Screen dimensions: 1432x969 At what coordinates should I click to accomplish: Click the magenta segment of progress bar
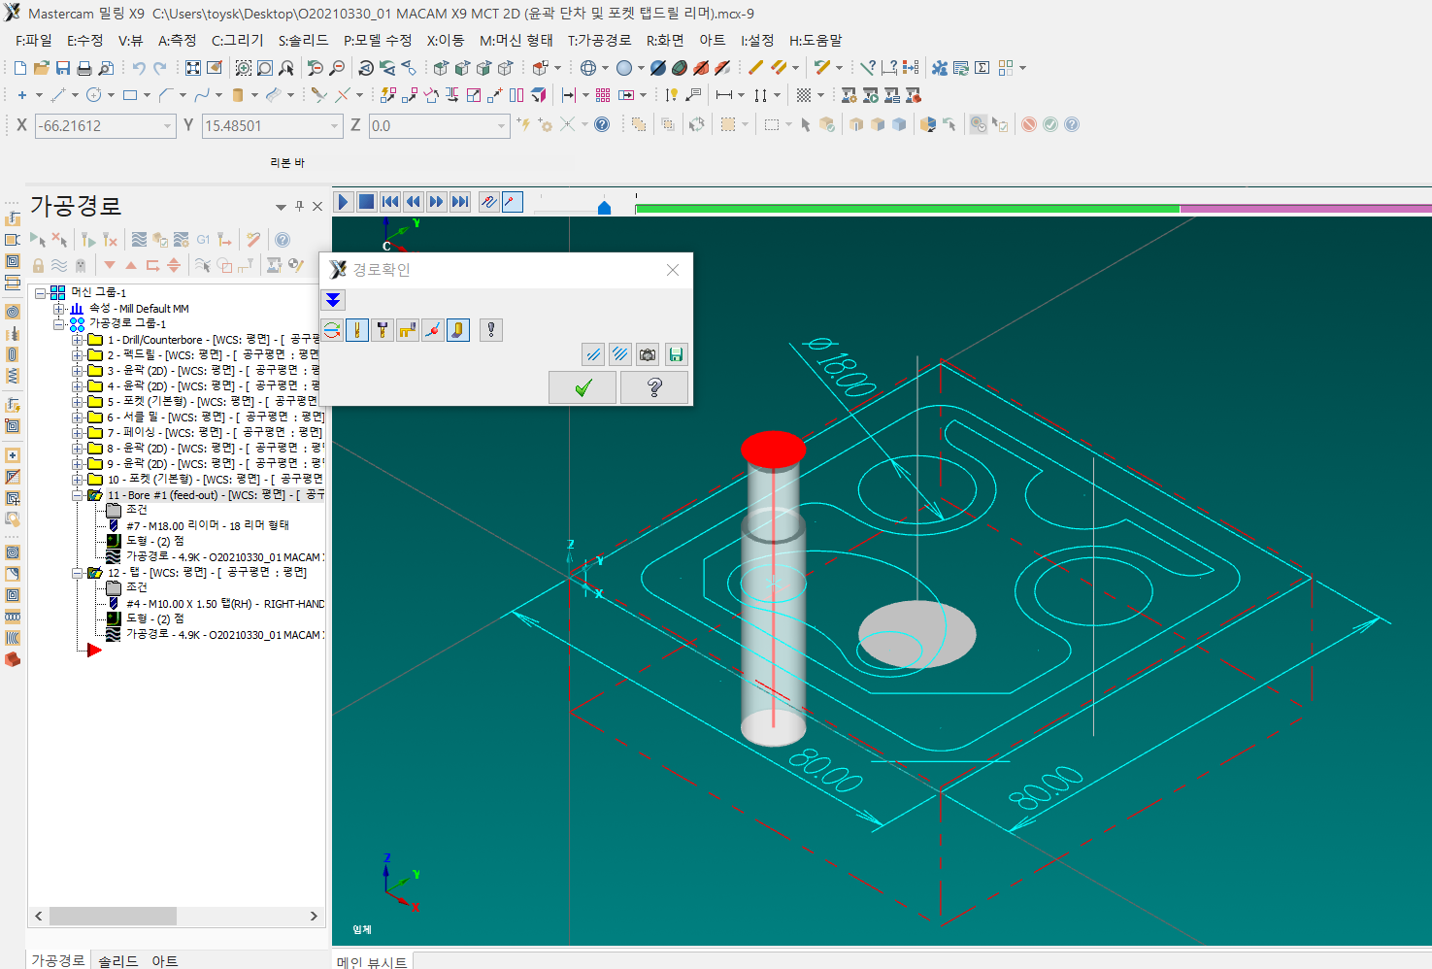(1305, 209)
